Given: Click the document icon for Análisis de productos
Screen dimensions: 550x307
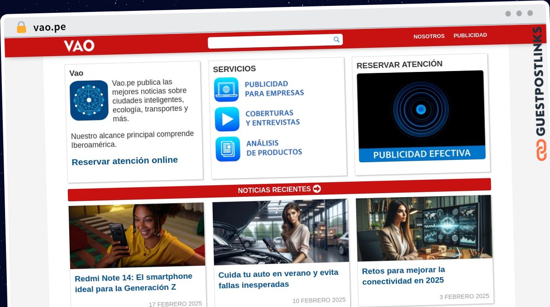Looking at the screenshot, I should (228, 149).
